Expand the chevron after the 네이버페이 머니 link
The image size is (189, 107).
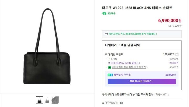click(147, 67)
